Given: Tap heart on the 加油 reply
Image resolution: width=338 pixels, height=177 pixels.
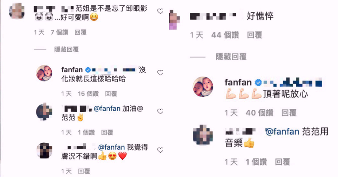Looking at the screenshot, I should [160, 112].
